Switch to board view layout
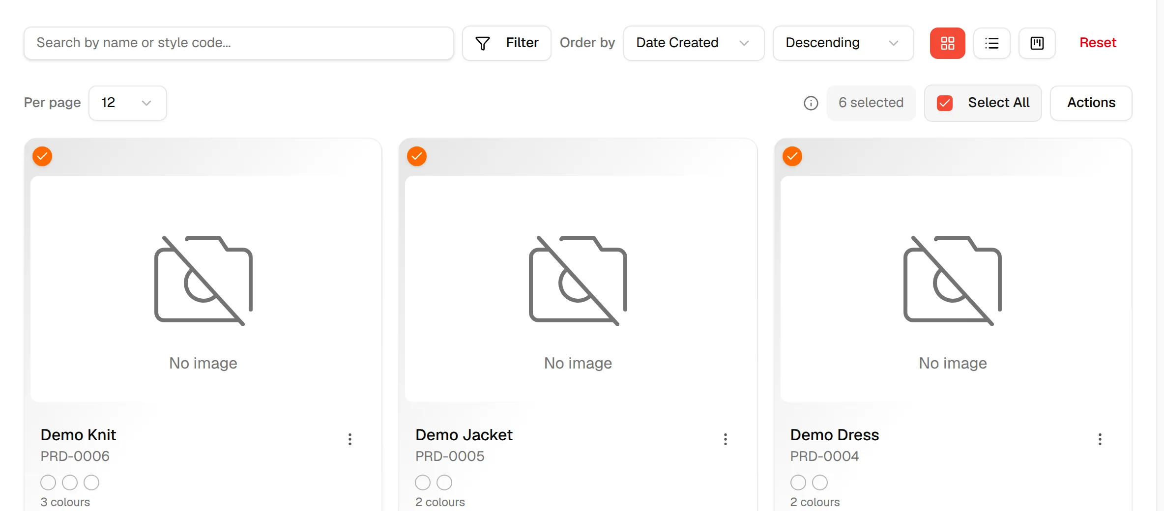Screen dimensions: 1164x511 pyautogui.click(x=1037, y=43)
